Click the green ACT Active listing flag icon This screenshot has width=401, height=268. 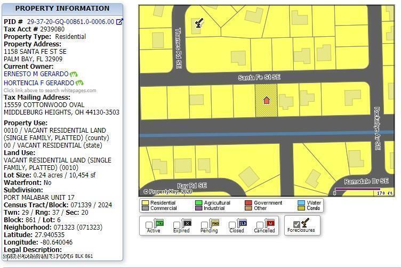click(x=159, y=223)
